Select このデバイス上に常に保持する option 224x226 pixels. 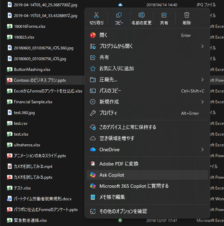(128, 127)
